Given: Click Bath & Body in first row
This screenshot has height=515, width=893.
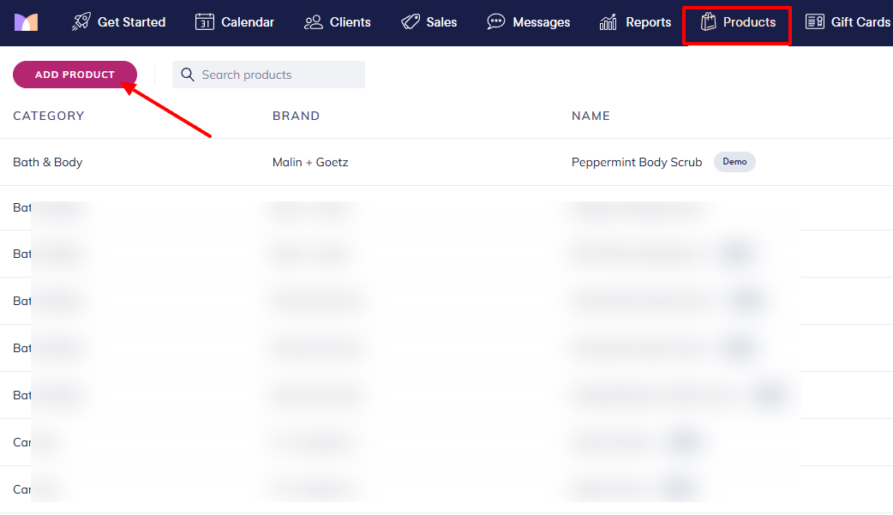Looking at the screenshot, I should [48, 162].
